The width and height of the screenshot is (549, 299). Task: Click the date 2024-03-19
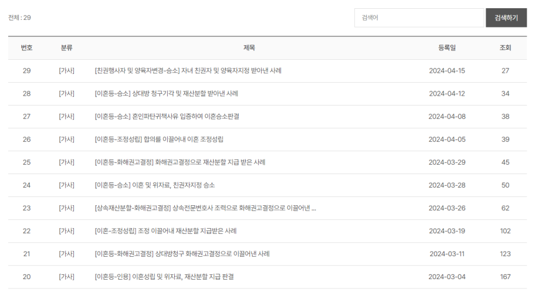(447, 231)
